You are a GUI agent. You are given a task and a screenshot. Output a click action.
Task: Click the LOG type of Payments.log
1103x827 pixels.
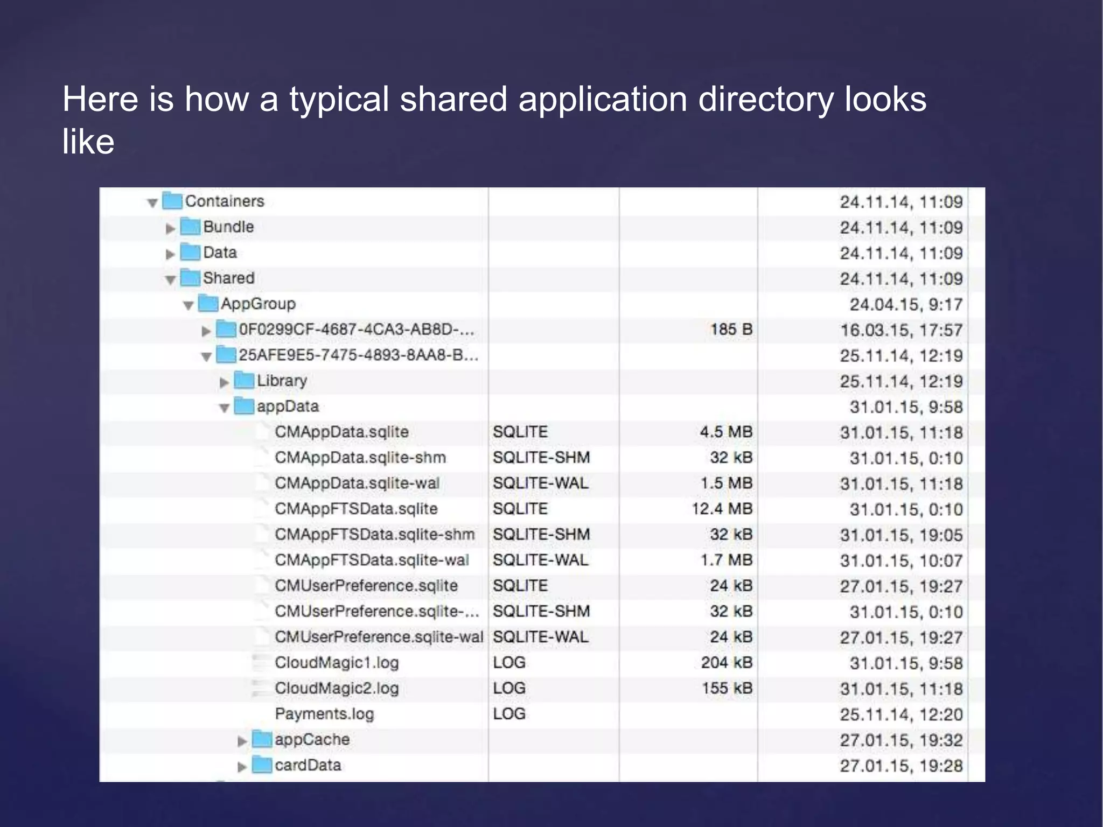(509, 714)
